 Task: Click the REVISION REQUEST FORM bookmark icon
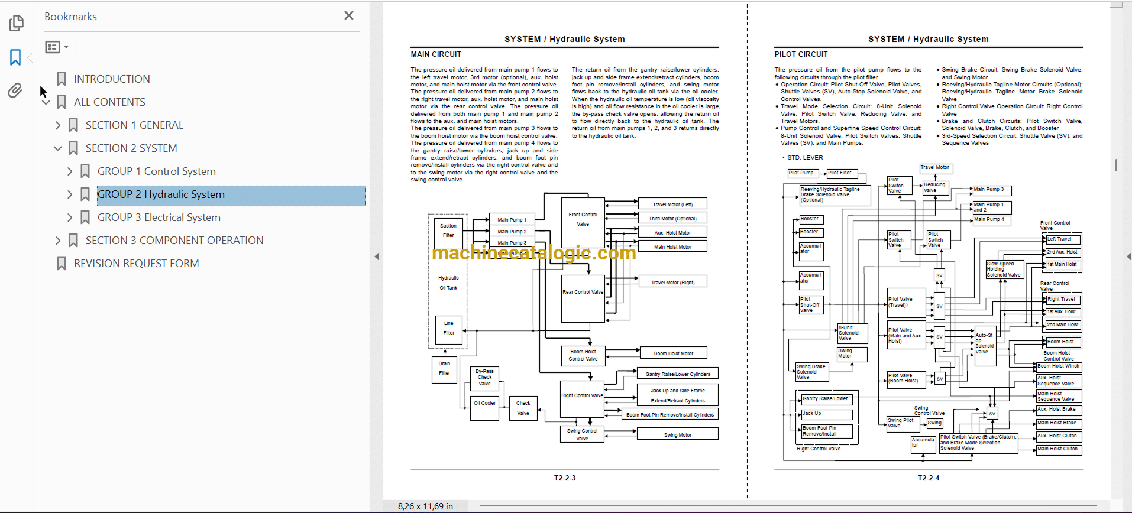point(62,264)
